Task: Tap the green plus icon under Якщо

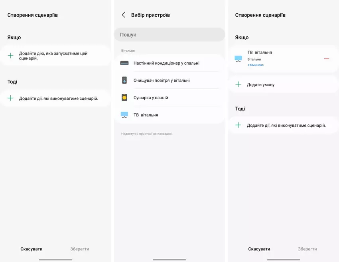Action: coord(11,56)
